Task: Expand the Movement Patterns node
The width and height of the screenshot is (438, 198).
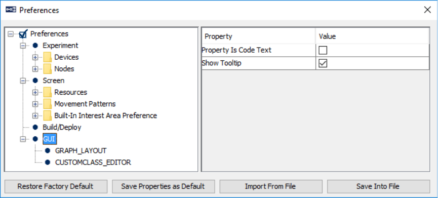Action: [35, 104]
